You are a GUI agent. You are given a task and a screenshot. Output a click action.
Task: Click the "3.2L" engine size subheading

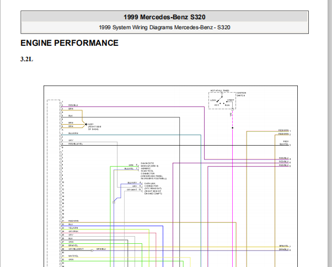click(26, 59)
